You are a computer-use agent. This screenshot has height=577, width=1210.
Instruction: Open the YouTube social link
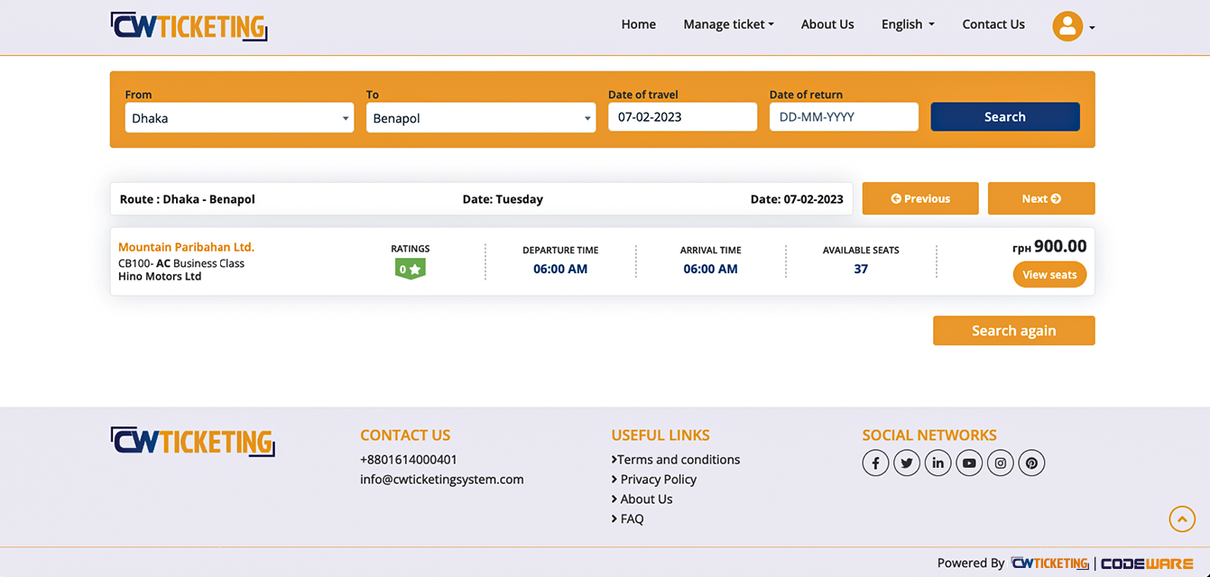pos(969,463)
